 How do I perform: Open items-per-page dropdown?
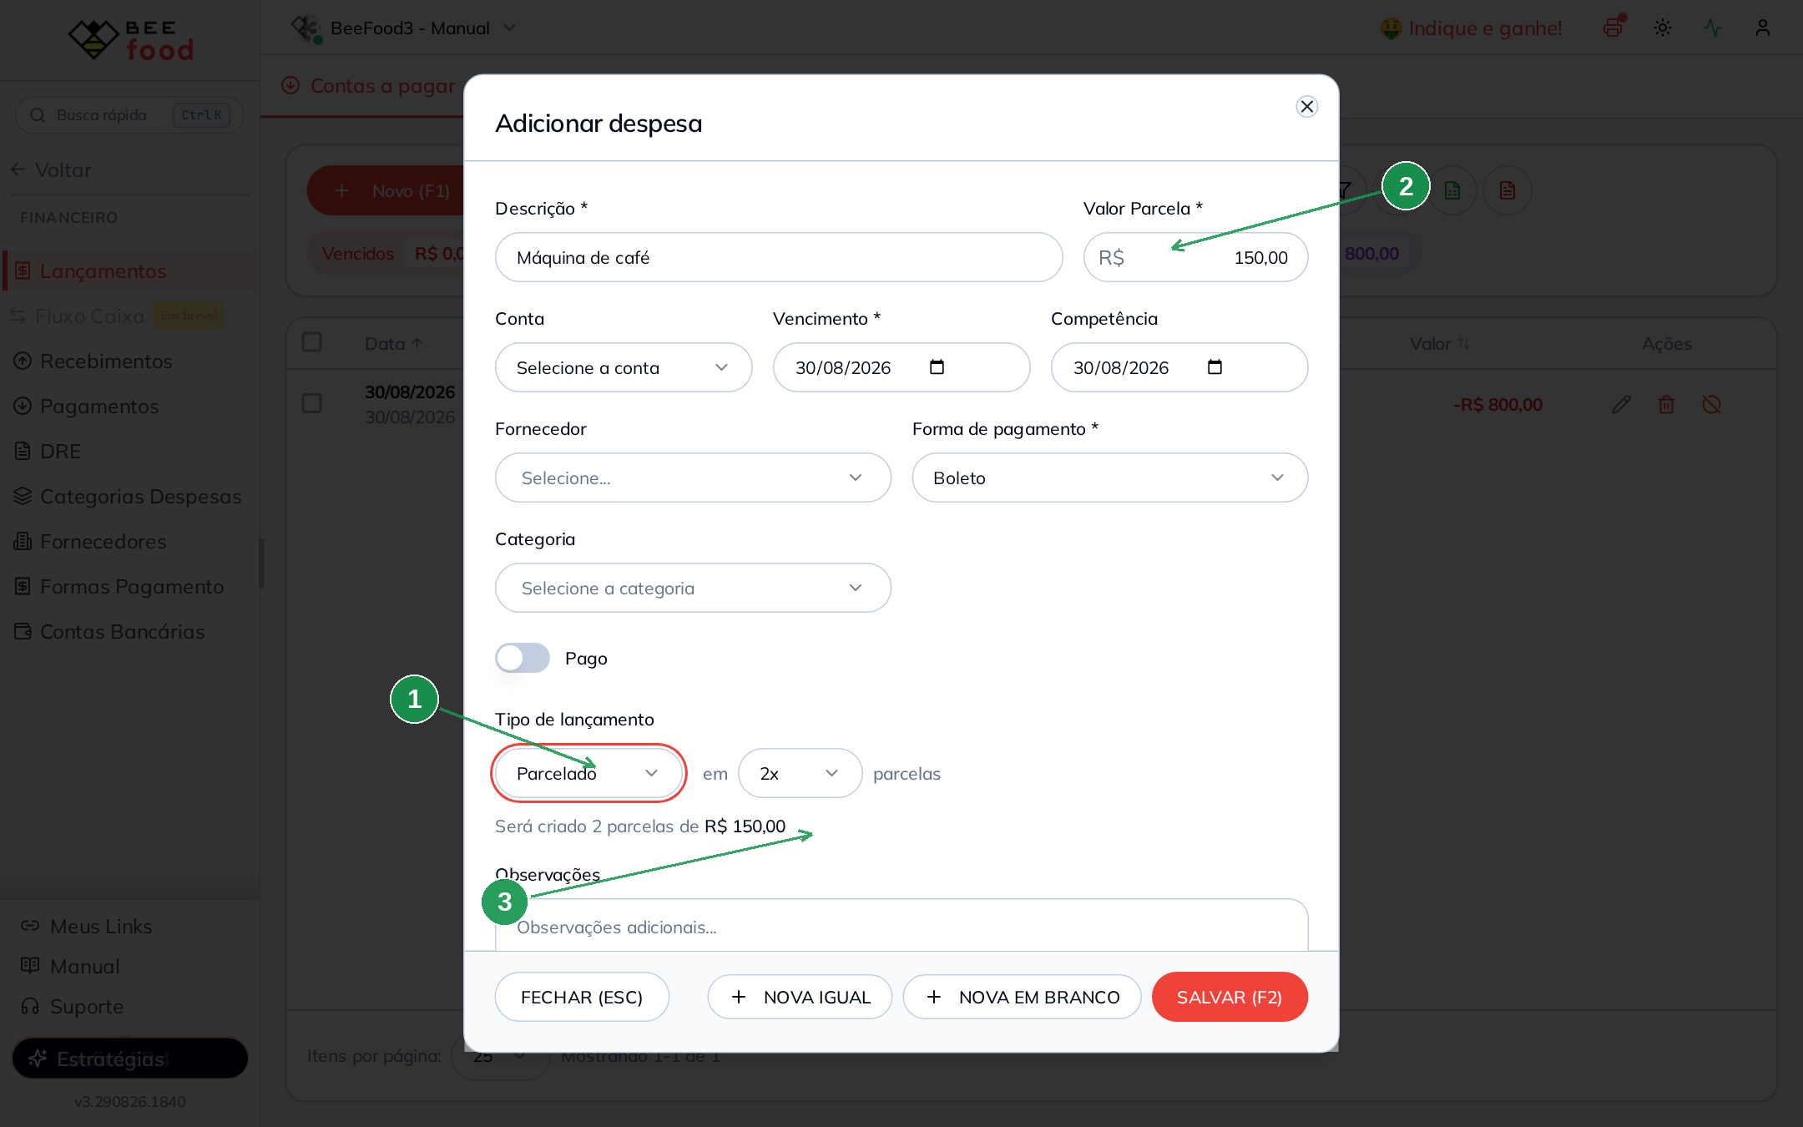(x=501, y=1056)
